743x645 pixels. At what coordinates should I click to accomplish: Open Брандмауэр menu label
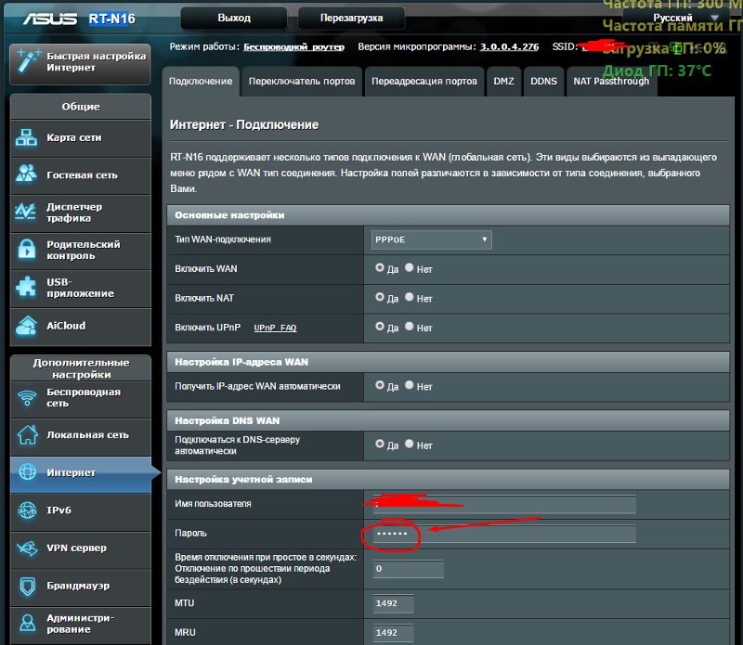pos(78,586)
